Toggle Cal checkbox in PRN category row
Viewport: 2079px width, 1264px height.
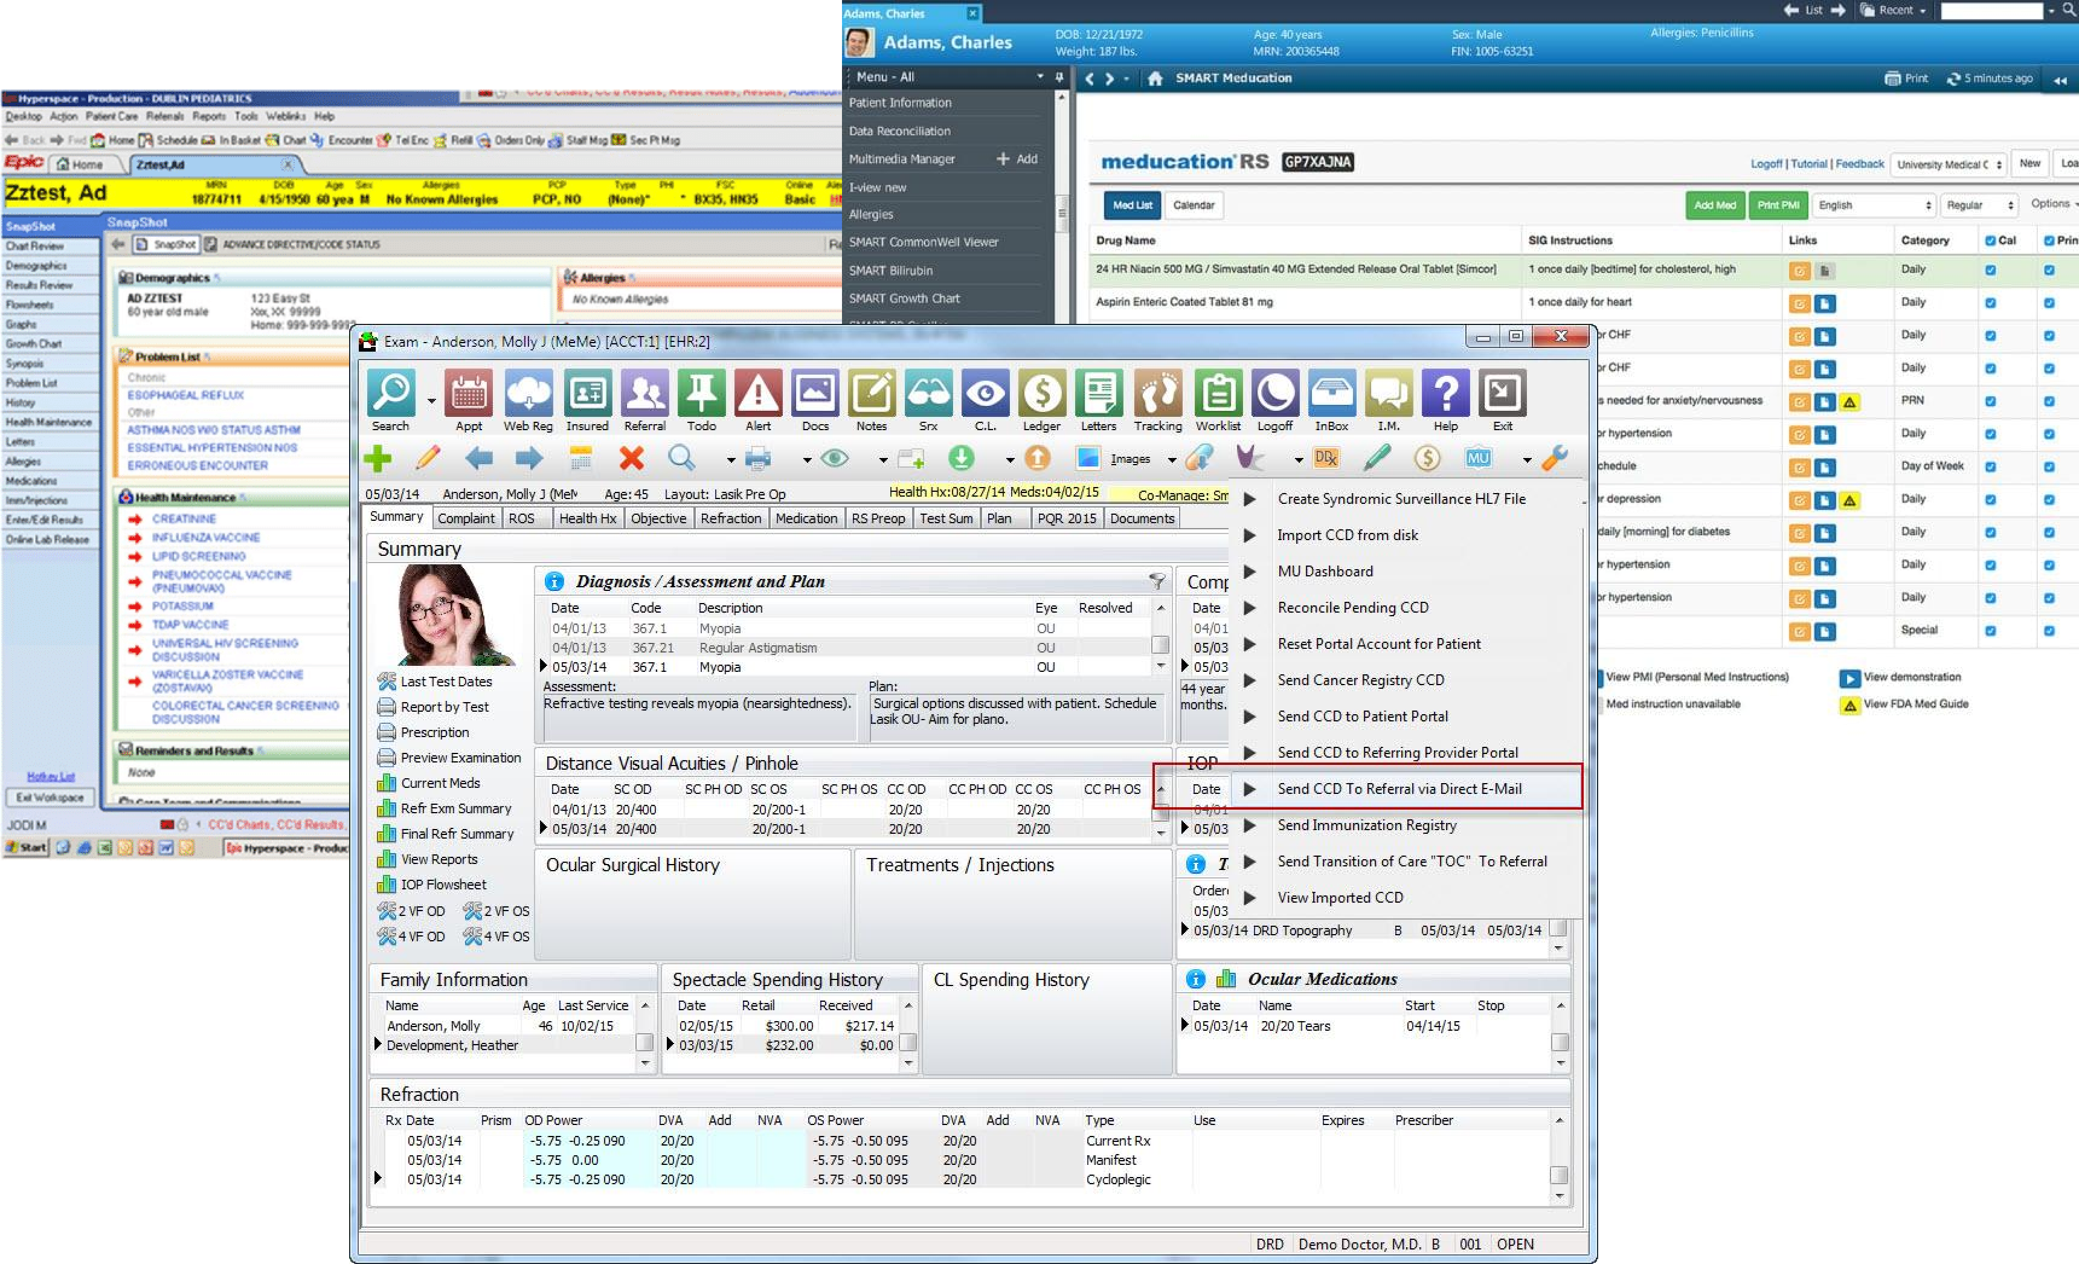pyautogui.click(x=1990, y=402)
